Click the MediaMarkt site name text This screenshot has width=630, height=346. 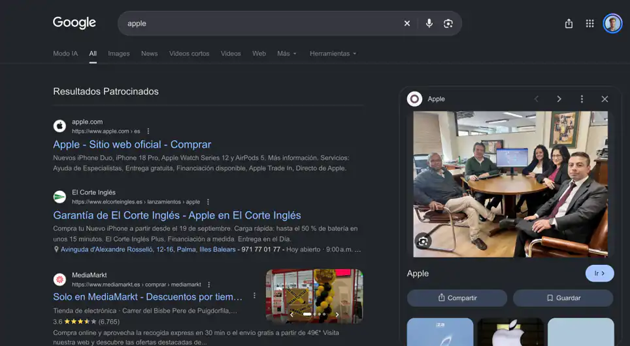(x=89, y=275)
